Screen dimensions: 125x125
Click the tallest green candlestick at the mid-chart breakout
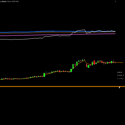pyautogui.click(x=73, y=66)
